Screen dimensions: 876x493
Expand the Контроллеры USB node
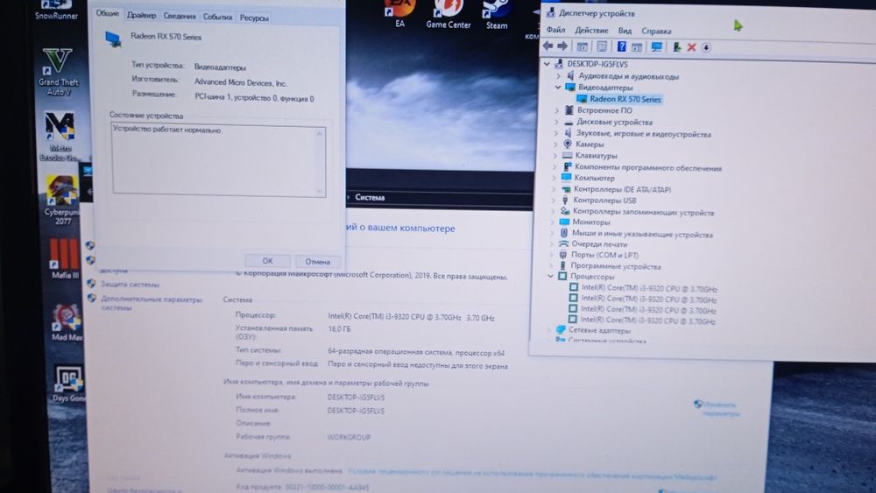[554, 200]
